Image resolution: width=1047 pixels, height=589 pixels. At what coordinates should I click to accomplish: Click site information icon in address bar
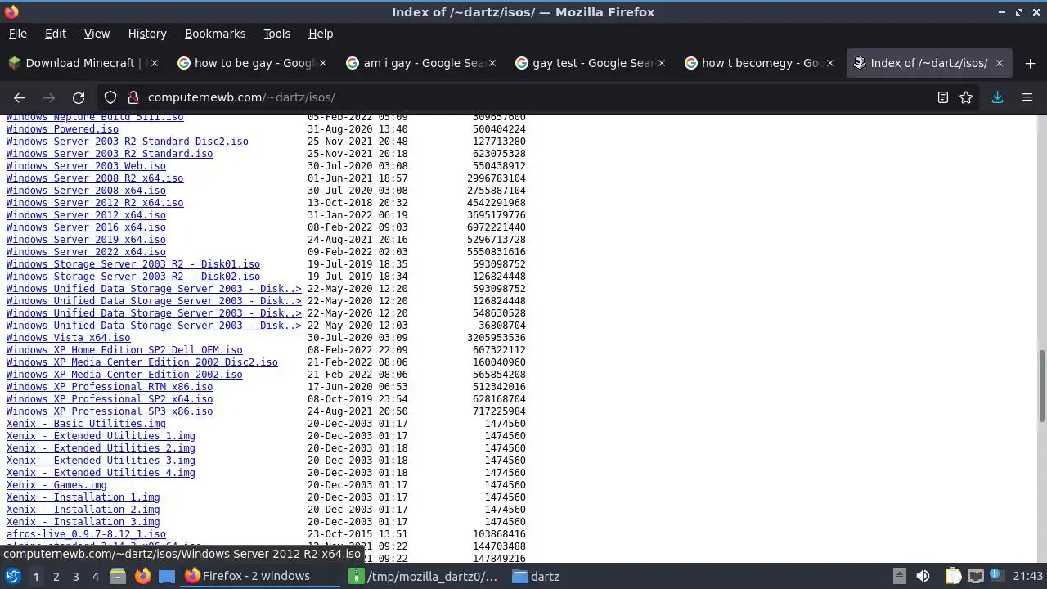133,97
